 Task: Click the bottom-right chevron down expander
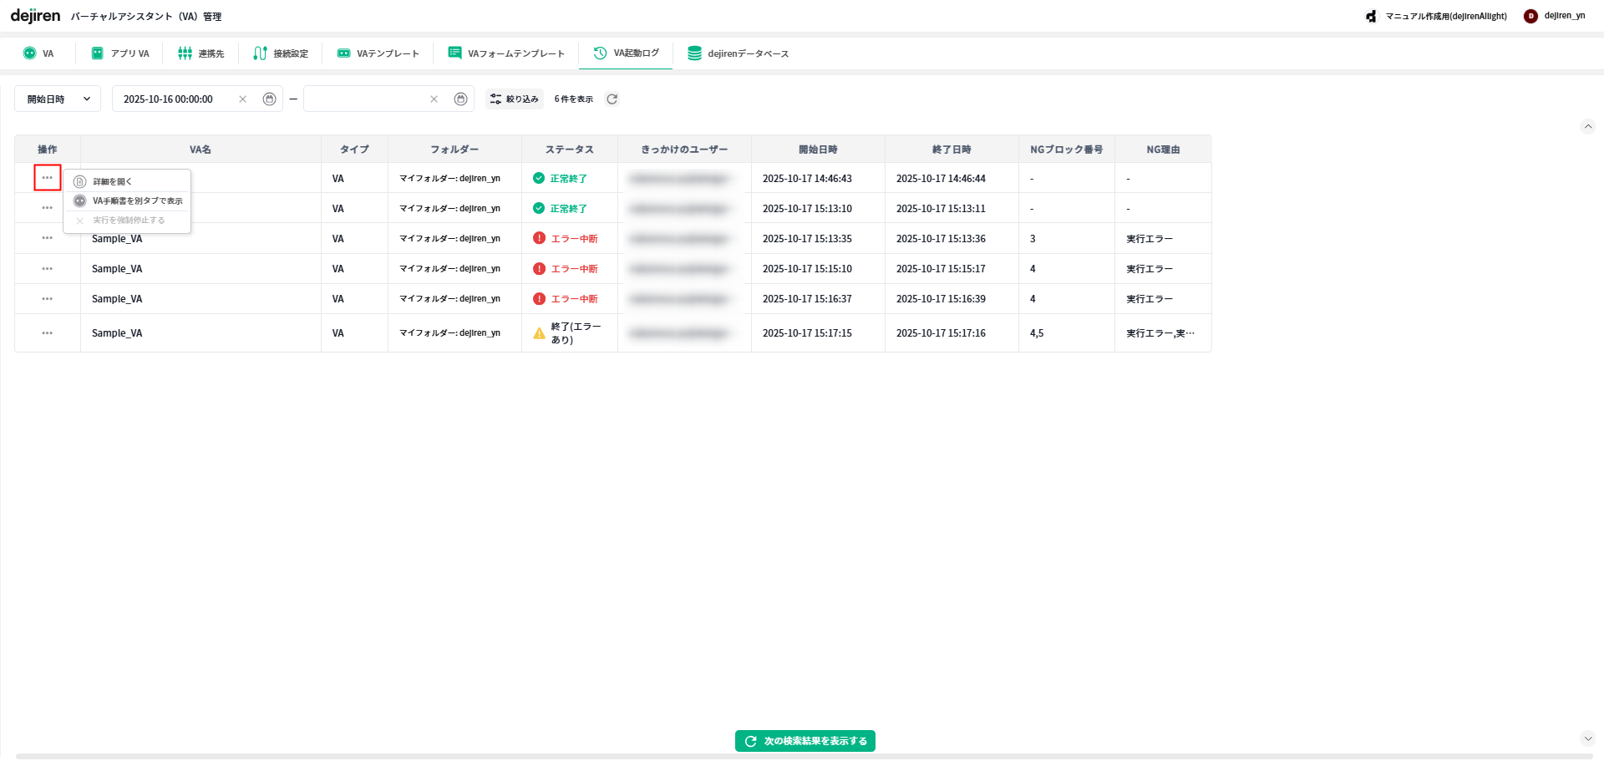click(1588, 738)
